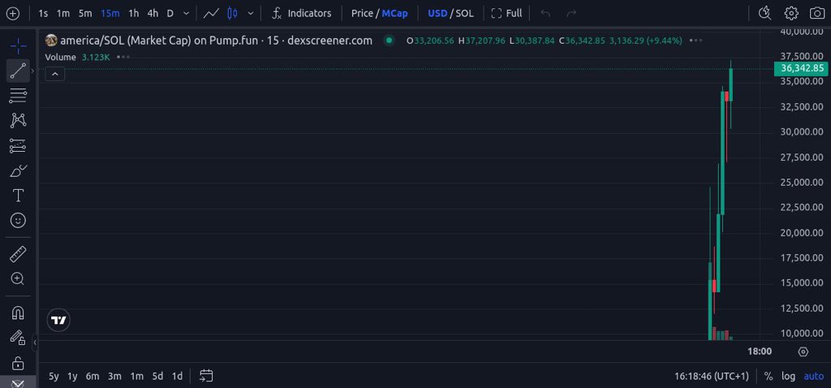This screenshot has height=388, width=831.
Task: Open the timeframe dropdown chevron
Action: pos(186,13)
